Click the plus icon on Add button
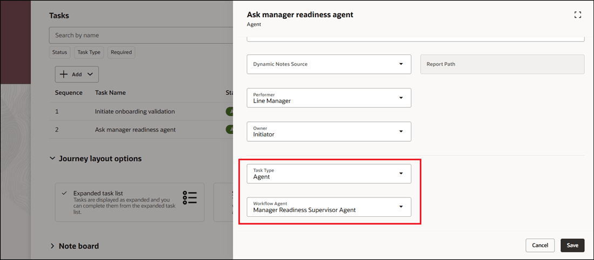 tap(64, 74)
